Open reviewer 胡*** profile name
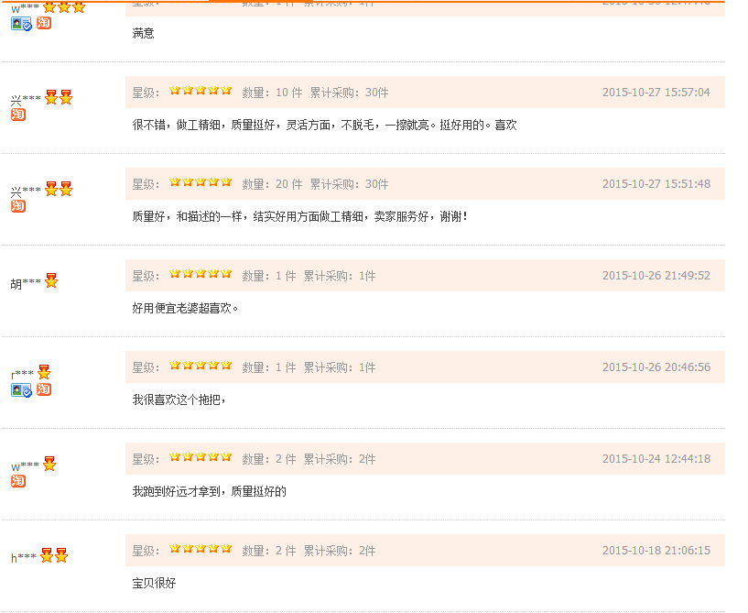Viewport: 748px width, 613px height. click(26, 283)
